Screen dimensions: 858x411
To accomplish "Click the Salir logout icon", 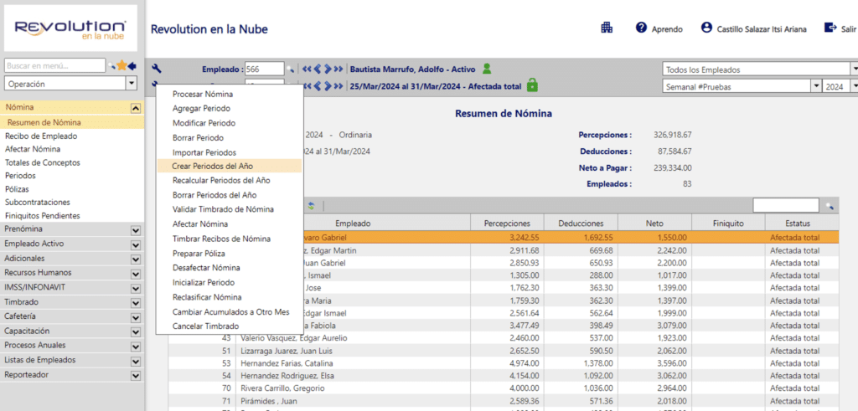I will tap(830, 28).
